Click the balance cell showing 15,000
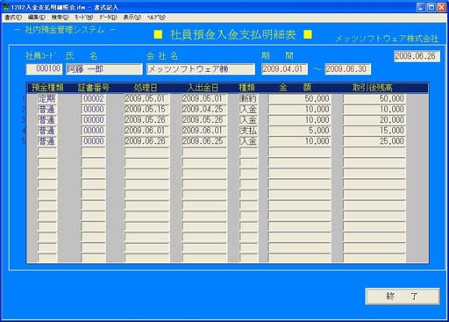This screenshot has width=449, height=322. coord(374,131)
